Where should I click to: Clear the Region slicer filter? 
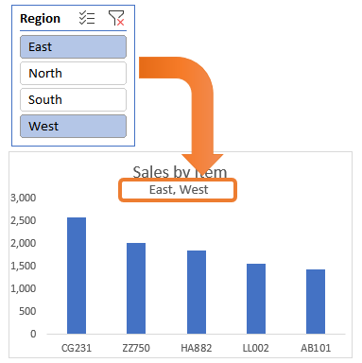click(116, 18)
